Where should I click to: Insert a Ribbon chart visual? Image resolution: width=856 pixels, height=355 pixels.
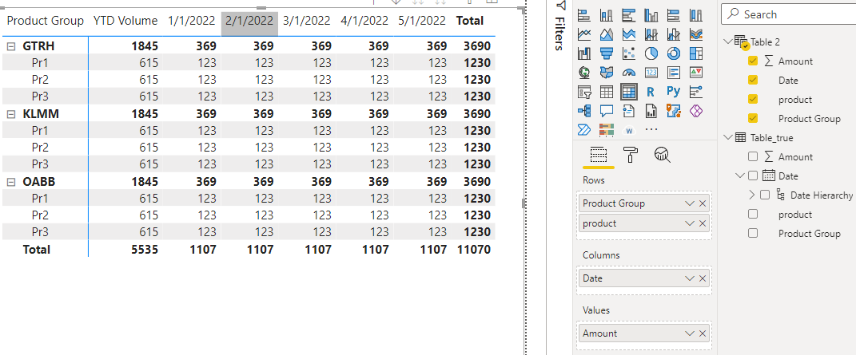tap(696, 34)
